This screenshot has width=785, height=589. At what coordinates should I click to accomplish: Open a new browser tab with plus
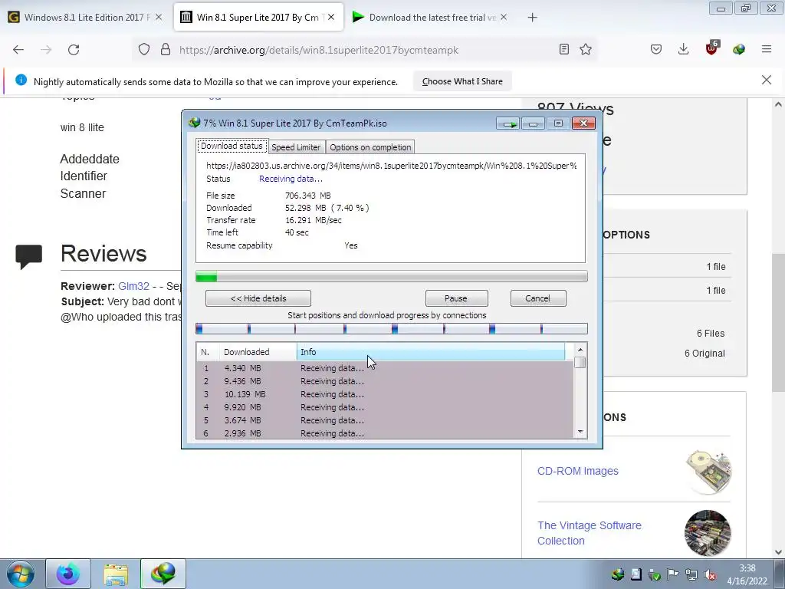tap(533, 18)
